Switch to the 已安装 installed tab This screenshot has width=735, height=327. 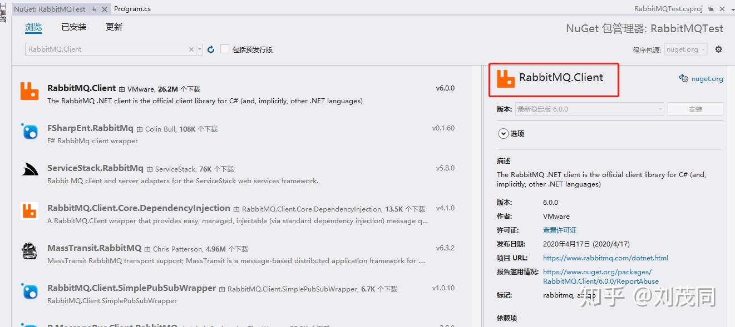[x=73, y=27]
